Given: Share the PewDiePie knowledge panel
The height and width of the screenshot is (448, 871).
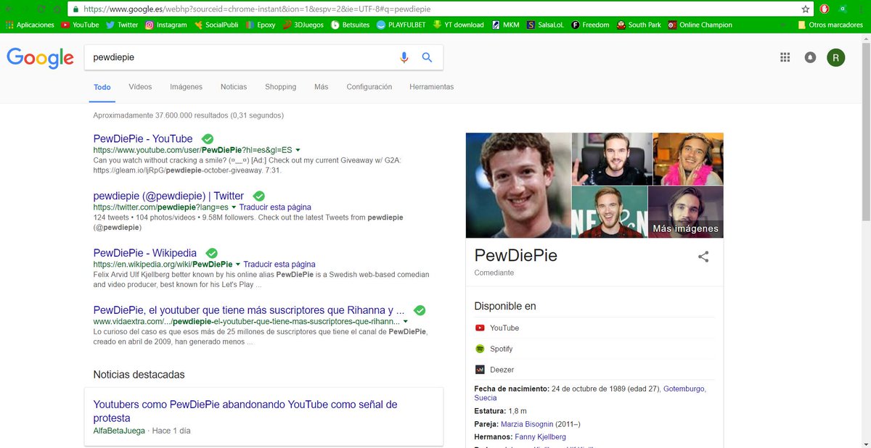Looking at the screenshot, I should [x=703, y=256].
